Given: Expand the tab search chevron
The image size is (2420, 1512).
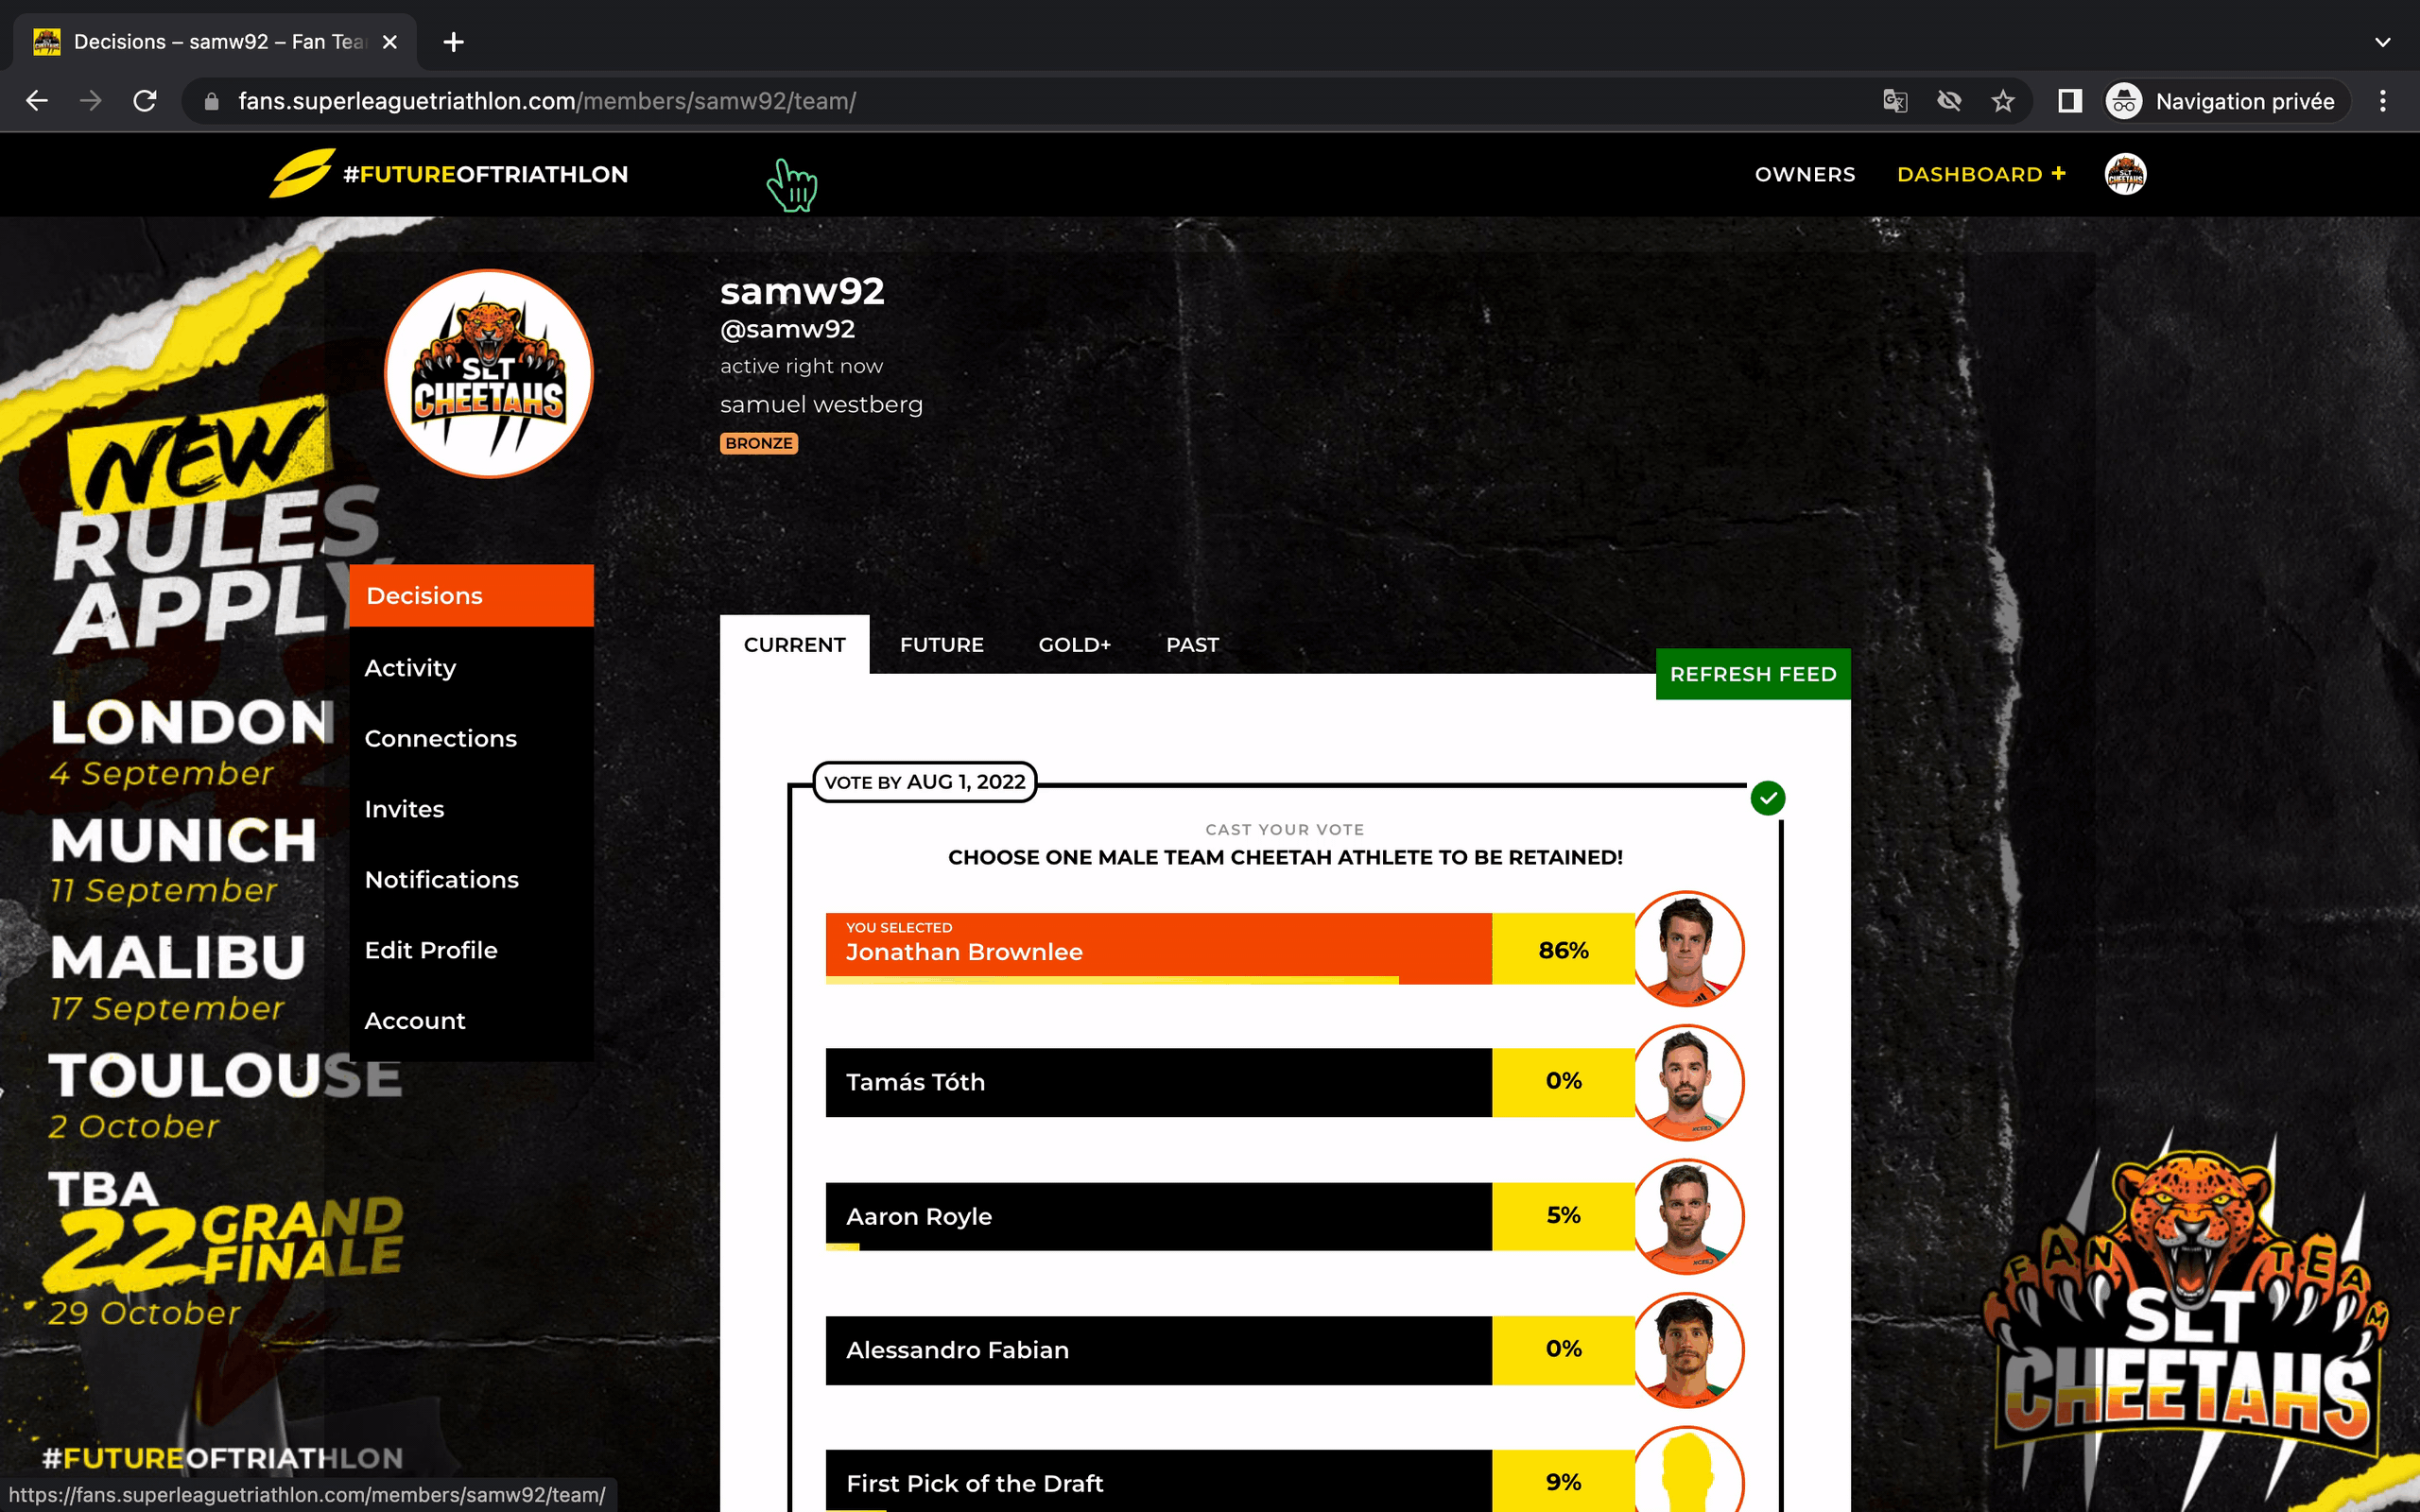Looking at the screenshot, I should [x=2383, y=42].
